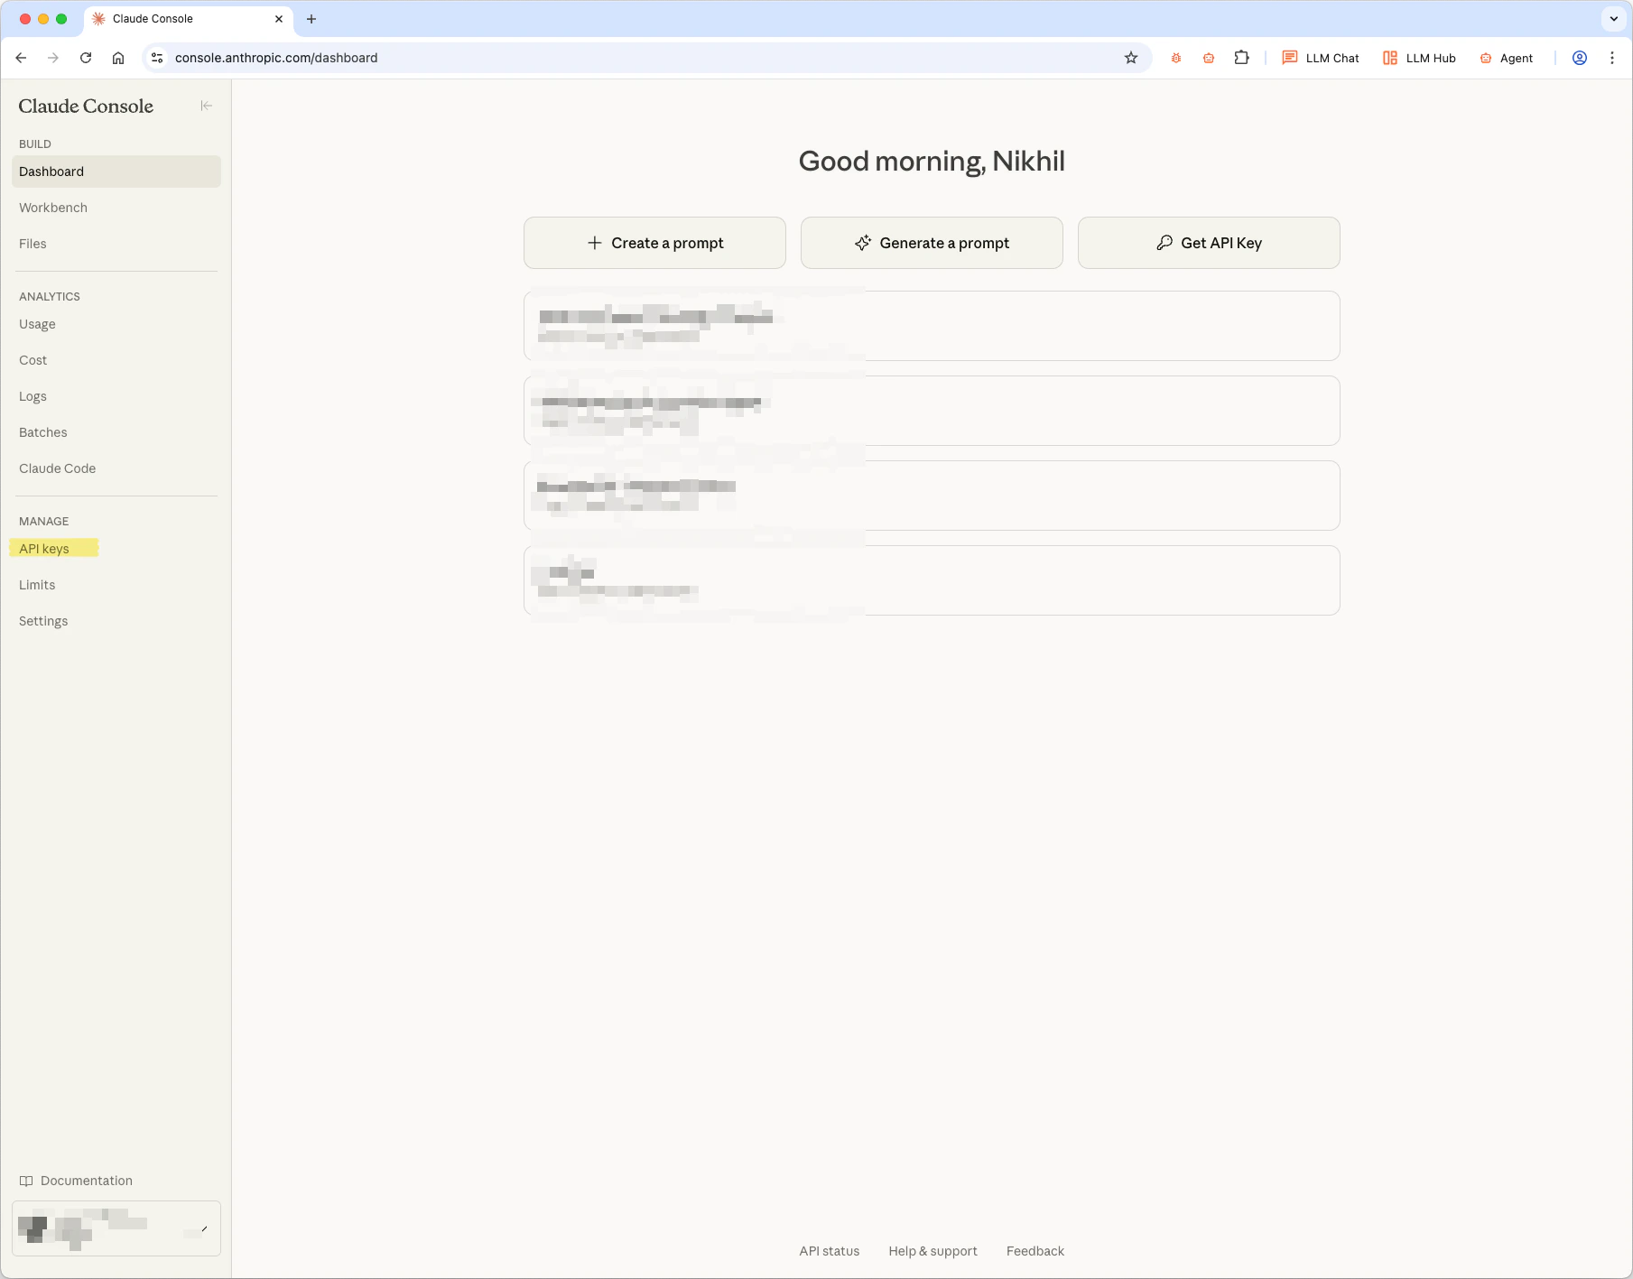Check the API status link
1633x1279 pixels.
(829, 1251)
